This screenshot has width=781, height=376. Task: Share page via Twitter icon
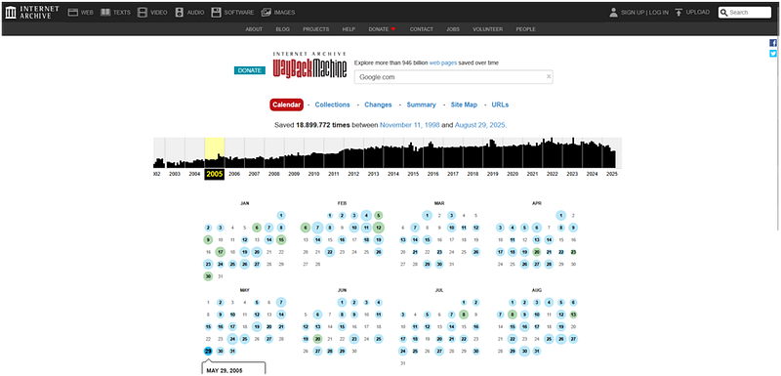point(773,54)
